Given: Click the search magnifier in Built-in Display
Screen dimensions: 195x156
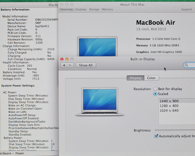Looking at the screenshot, I should coord(186,65).
